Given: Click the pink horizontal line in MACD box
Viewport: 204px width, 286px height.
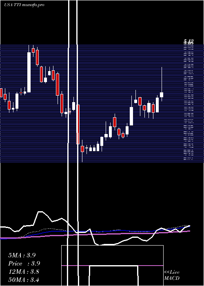Looking at the screenshot, I should click(x=112, y=266).
